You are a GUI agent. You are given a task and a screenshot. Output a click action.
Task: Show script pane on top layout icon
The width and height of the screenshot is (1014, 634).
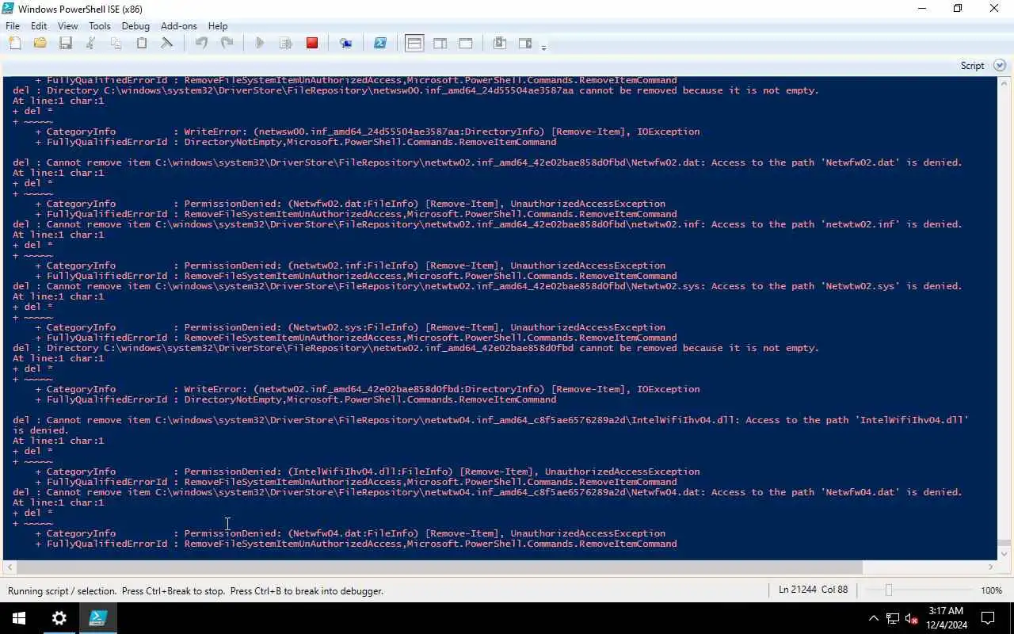click(x=414, y=44)
